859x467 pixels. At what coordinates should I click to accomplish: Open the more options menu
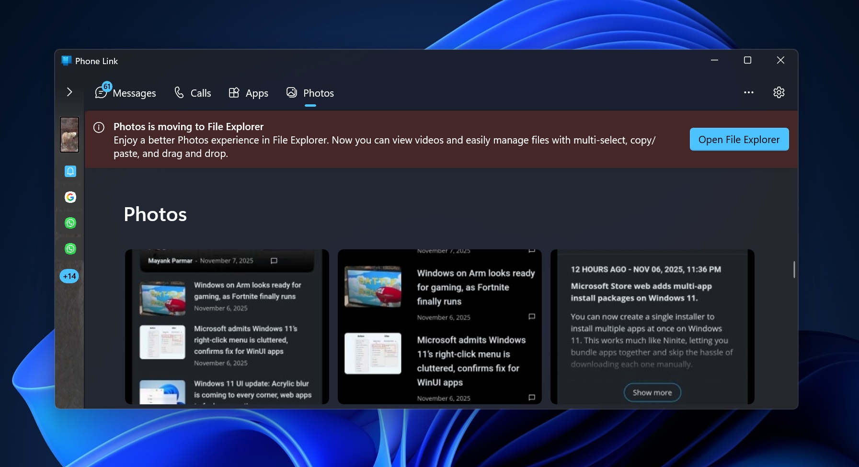click(748, 92)
